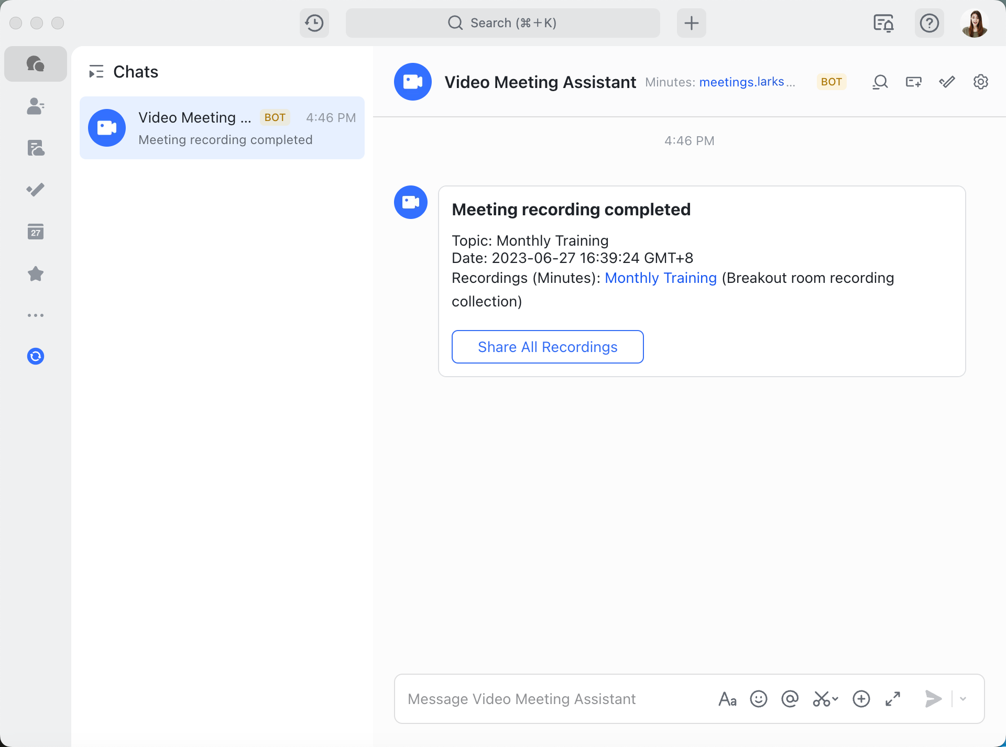Click Share All Recordings
Screen dimensions: 1006x747
click(x=547, y=346)
